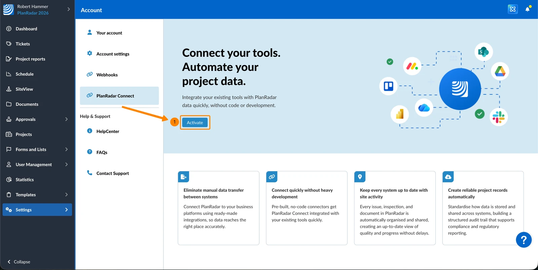Click the Keep every system up to date card
538x270 pixels.
click(x=395, y=208)
